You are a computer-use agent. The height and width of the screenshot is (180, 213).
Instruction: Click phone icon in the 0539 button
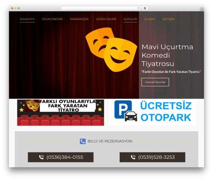(x=133, y=157)
